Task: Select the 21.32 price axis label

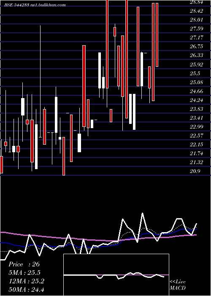Action: (x=197, y=162)
